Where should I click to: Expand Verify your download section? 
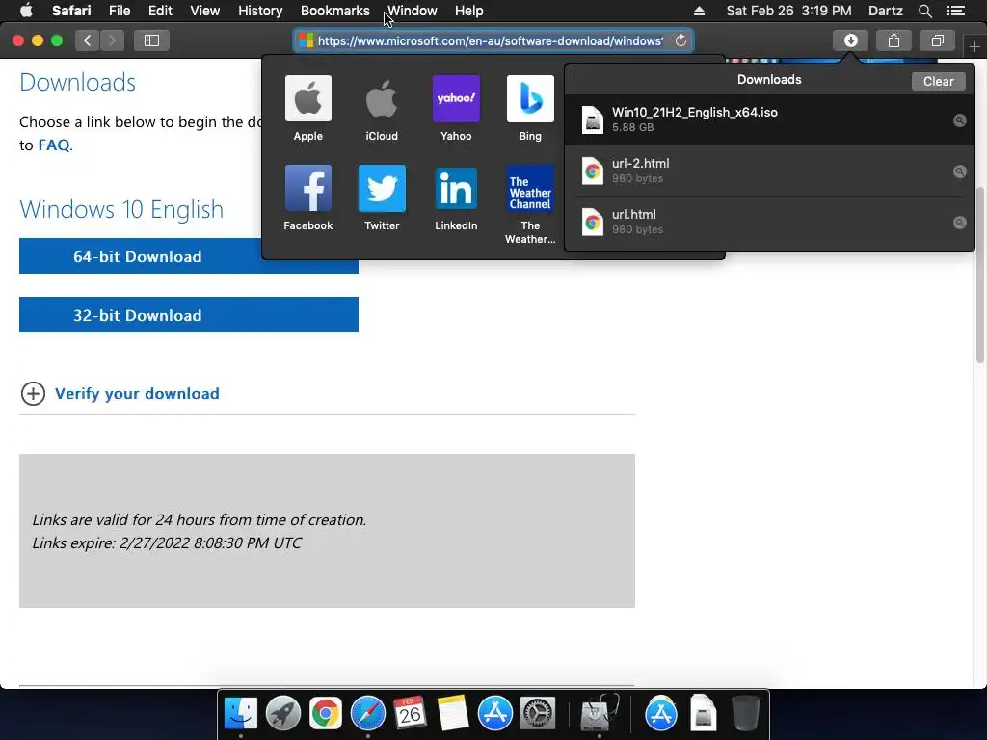pyautogui.click(x=120, y=394)
